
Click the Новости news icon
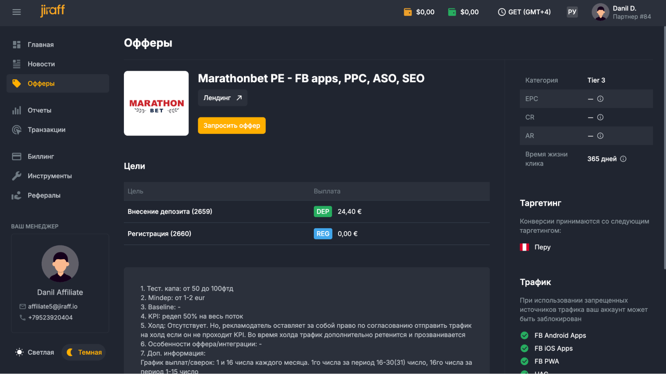17,64
